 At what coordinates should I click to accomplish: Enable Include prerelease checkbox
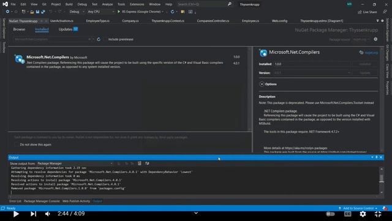105,39
